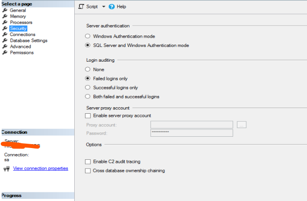Open the Script dropdown arrow
Screen dimensions: 307x201
point(103,7)
